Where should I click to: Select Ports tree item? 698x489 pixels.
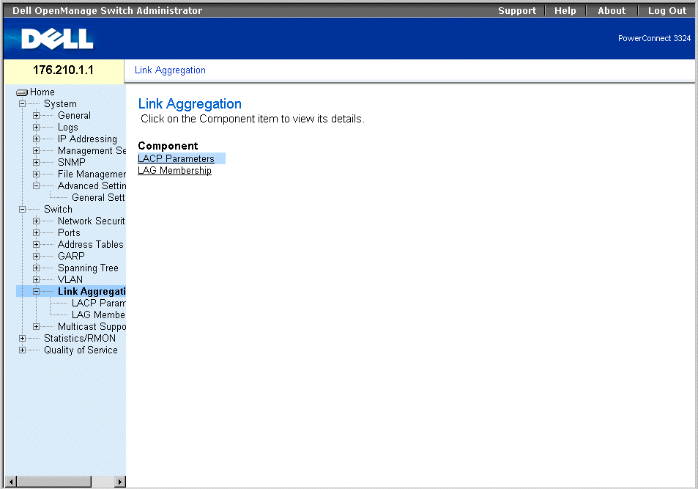click(x=69, y=232)
